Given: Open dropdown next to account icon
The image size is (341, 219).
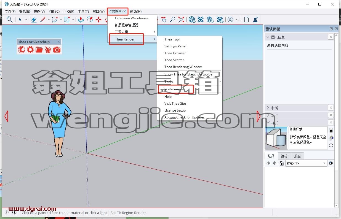Looking at the screenshot, I should coord(236,20).
